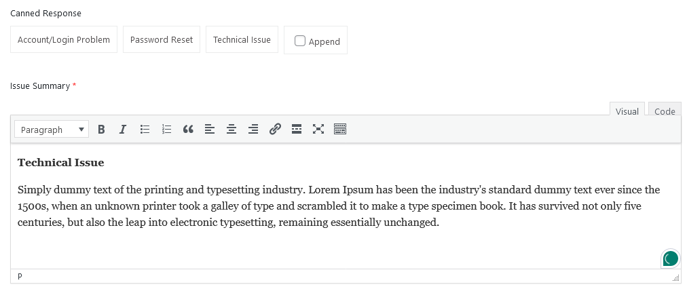Toggle the editor toolbar
Viewport: 687px width, 289px height.
(340, 130)
